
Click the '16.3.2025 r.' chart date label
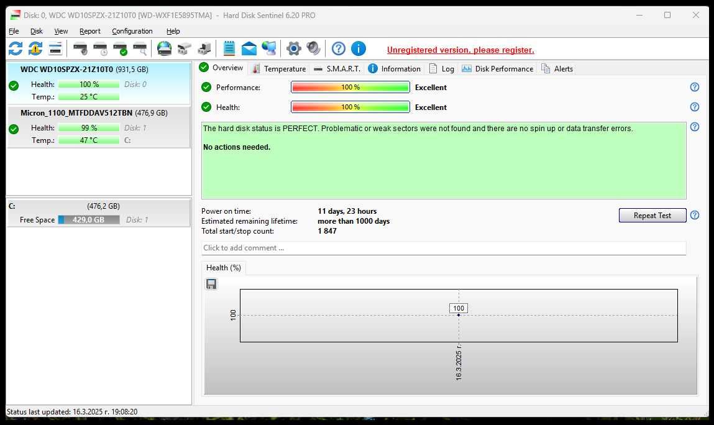click(x=459, y=362)
